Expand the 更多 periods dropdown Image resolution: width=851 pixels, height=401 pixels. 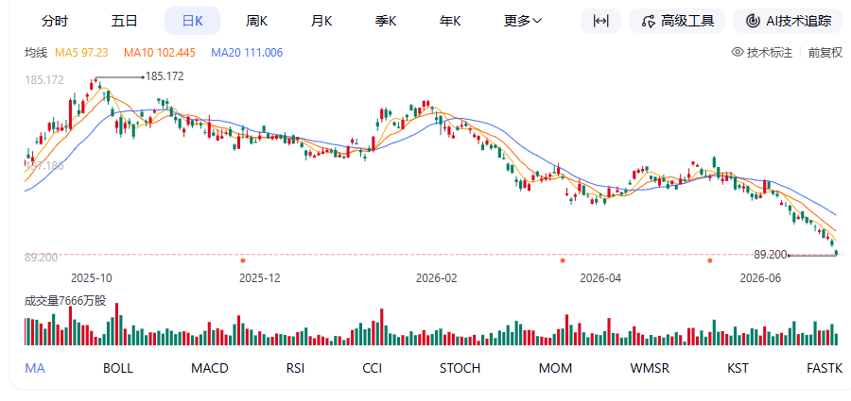523,21
